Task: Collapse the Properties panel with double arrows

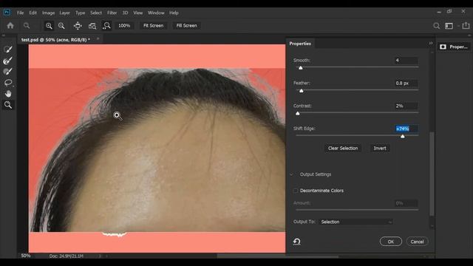Action: tap(430, 44)
